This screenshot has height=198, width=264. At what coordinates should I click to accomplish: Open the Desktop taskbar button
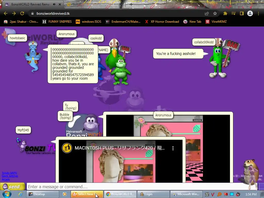pyautogui.click(x=43, y=194)
